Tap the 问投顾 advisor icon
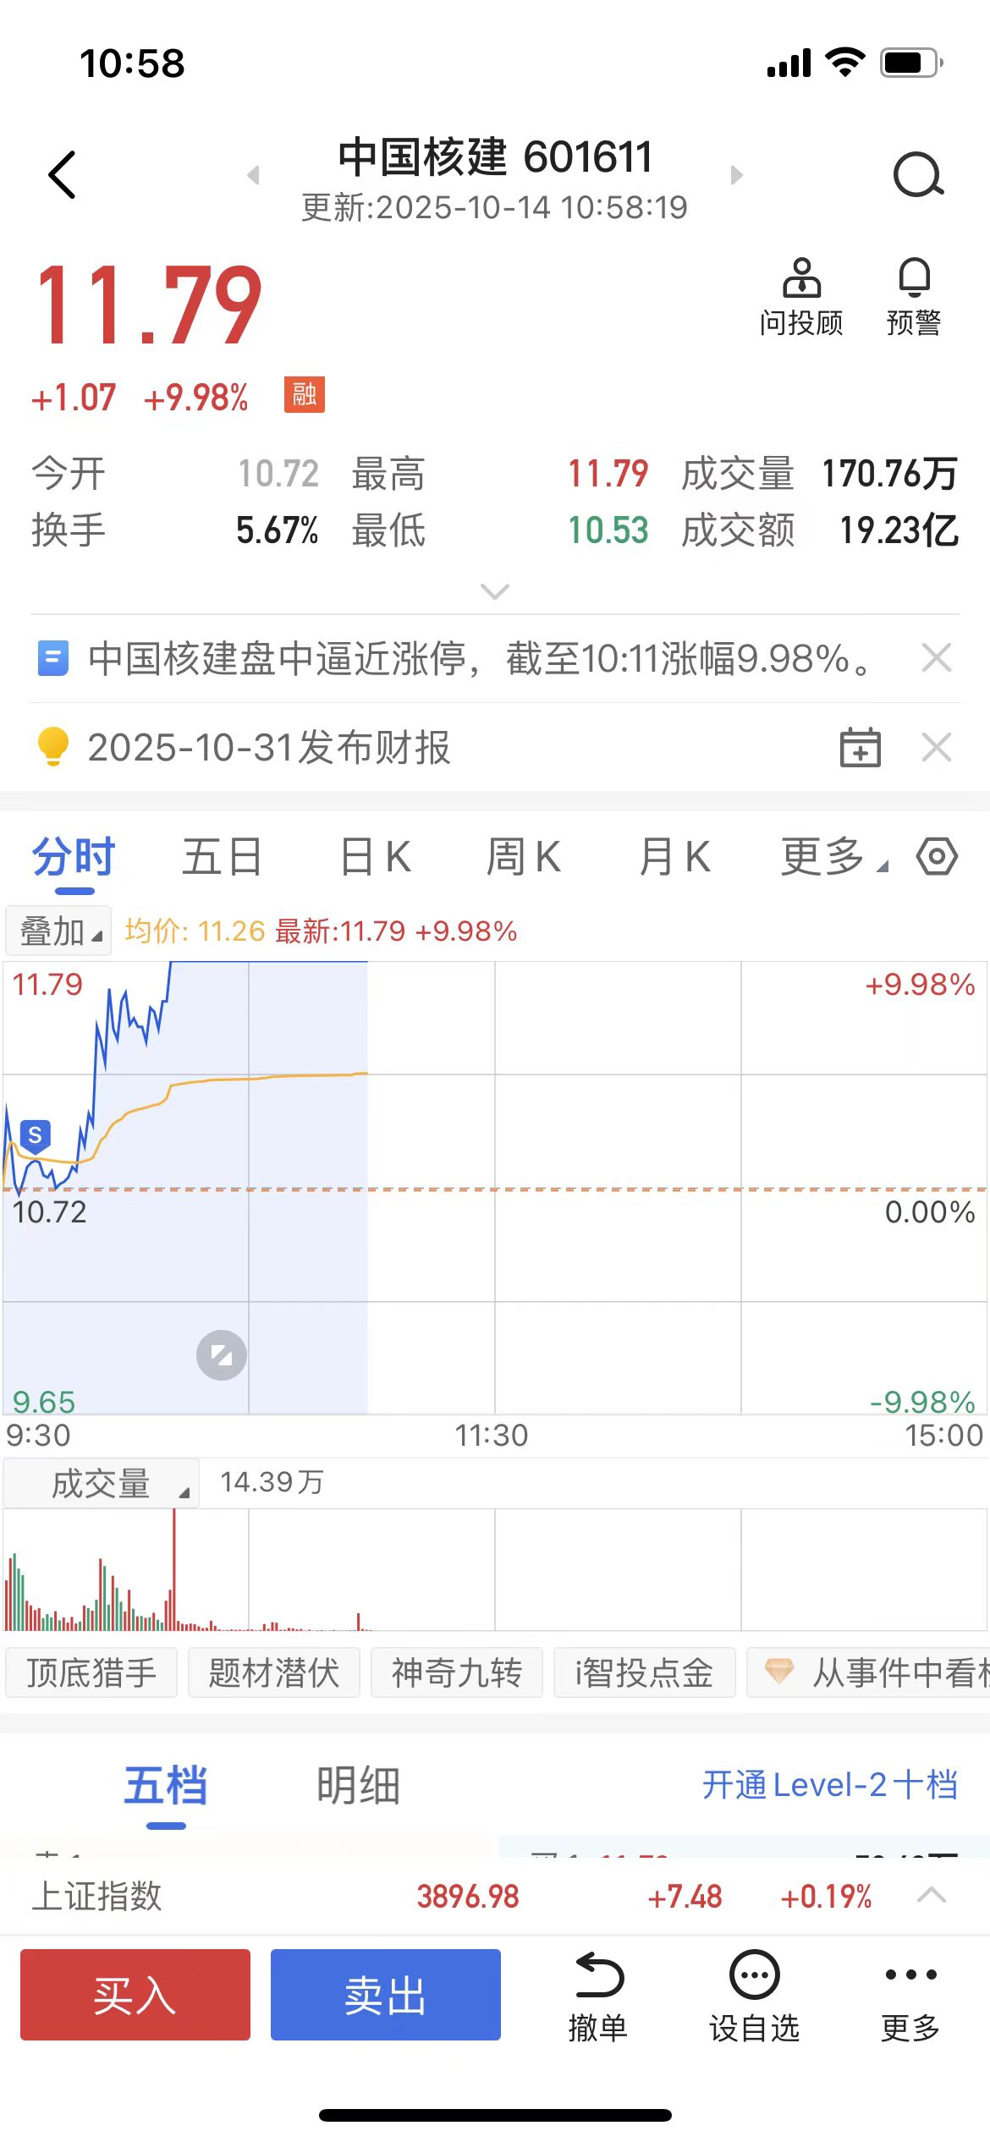Screen dimensions: 990x2142 tap(801, 297)
